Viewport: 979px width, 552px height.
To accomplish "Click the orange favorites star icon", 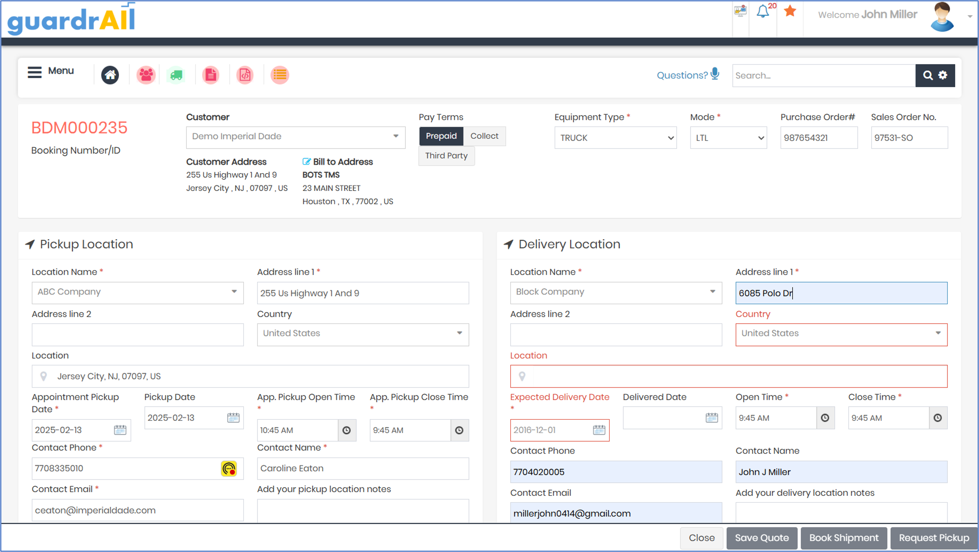I will pos(790,11).
